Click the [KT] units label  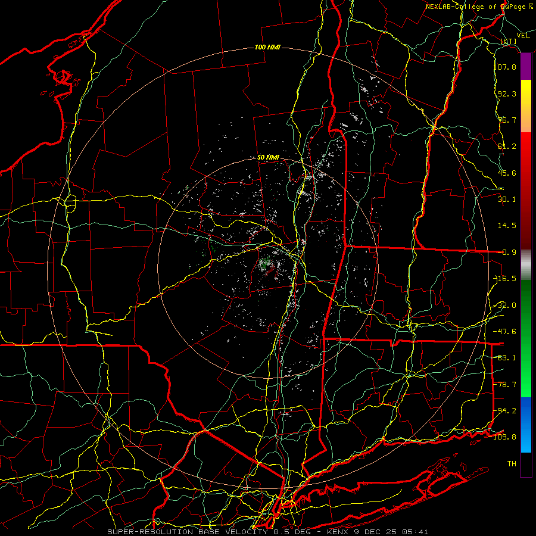tap(509, 41)
